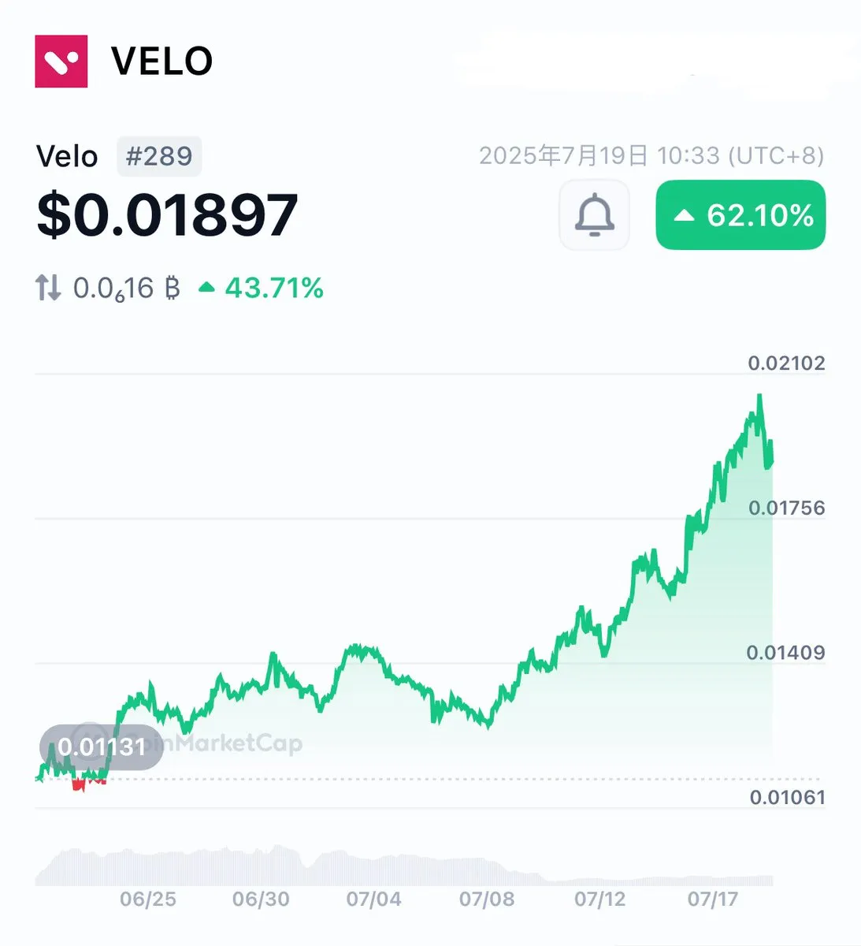Viewport: 861px width, 946px height.
Task: Click the 0.01756 price axis label
Action: pyautogui.click(x=786, y=508)
